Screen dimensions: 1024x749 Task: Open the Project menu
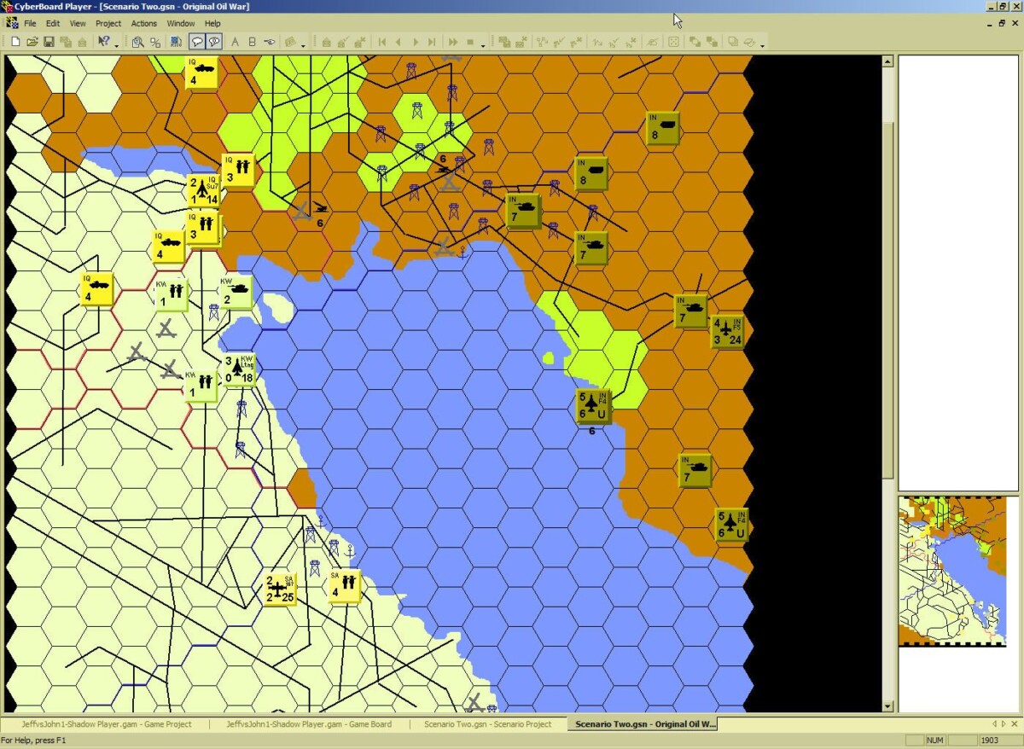108,23
